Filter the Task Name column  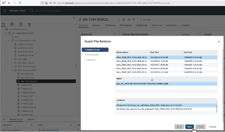32,125
